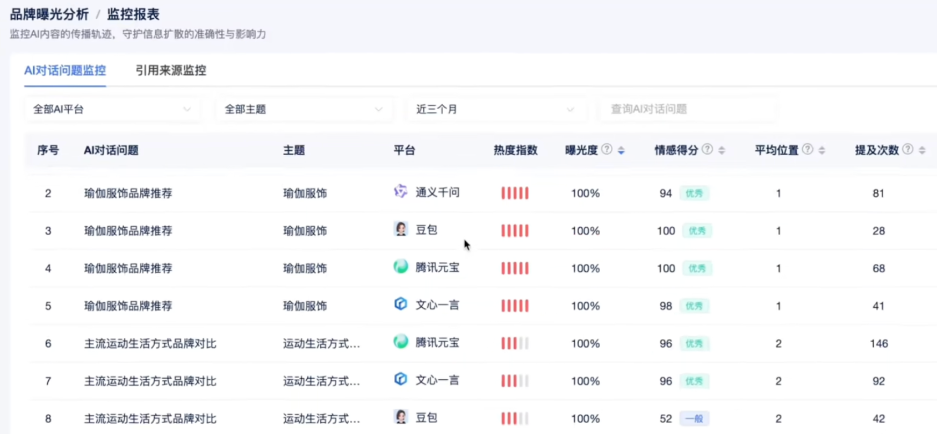Go to 品牌曝光分析 breadcrumb link

pyautogui.click(x=49, y=15)
